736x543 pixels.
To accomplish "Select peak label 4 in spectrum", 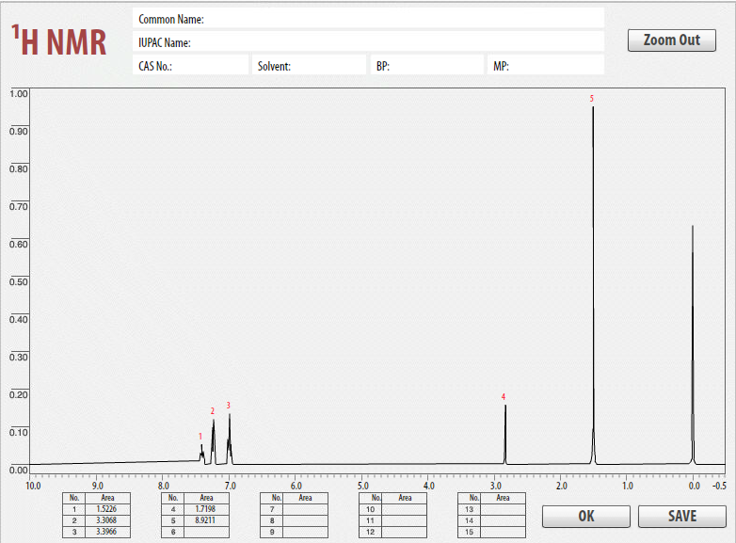I will click(x=504, y=397).
